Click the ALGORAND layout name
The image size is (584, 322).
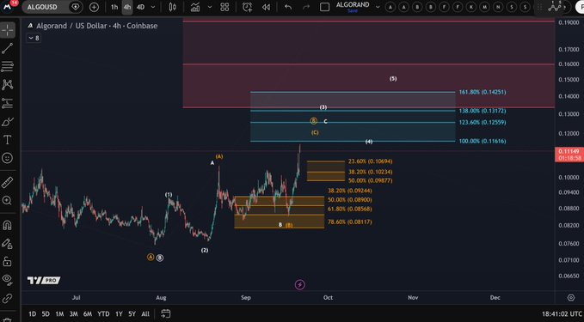click(x=353, y=4)
